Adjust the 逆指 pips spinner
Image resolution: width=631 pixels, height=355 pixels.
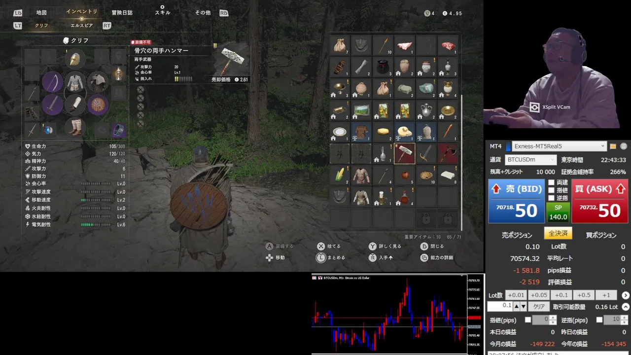pos(625,320)
